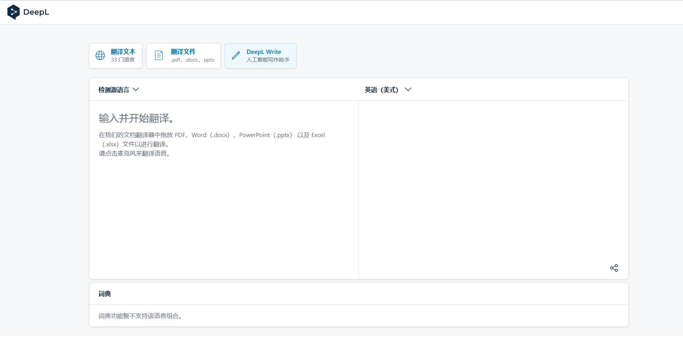Click the 33 门语言 subtitle text
Viewport: 683px width, 343px height.
pos(123,60)
